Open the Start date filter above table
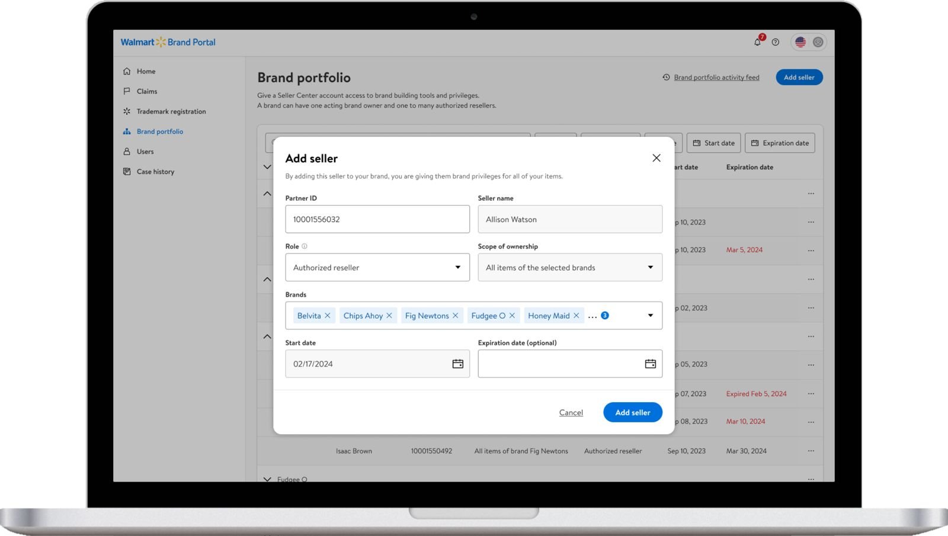948x536 pixels. pyautogui.click(x=714, y=143)
